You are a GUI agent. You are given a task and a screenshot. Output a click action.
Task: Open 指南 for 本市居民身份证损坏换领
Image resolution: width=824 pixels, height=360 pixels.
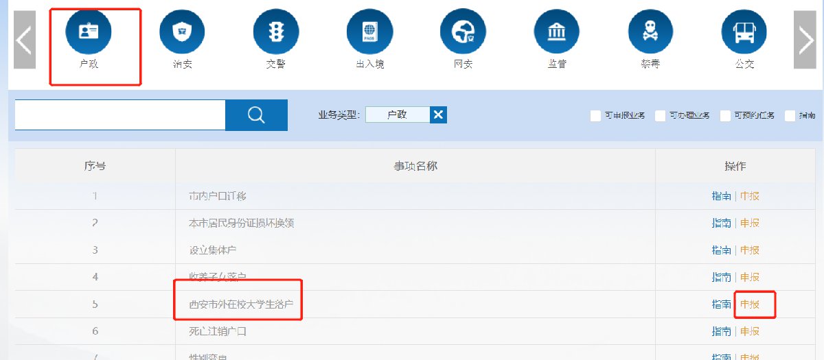(721, 223)
